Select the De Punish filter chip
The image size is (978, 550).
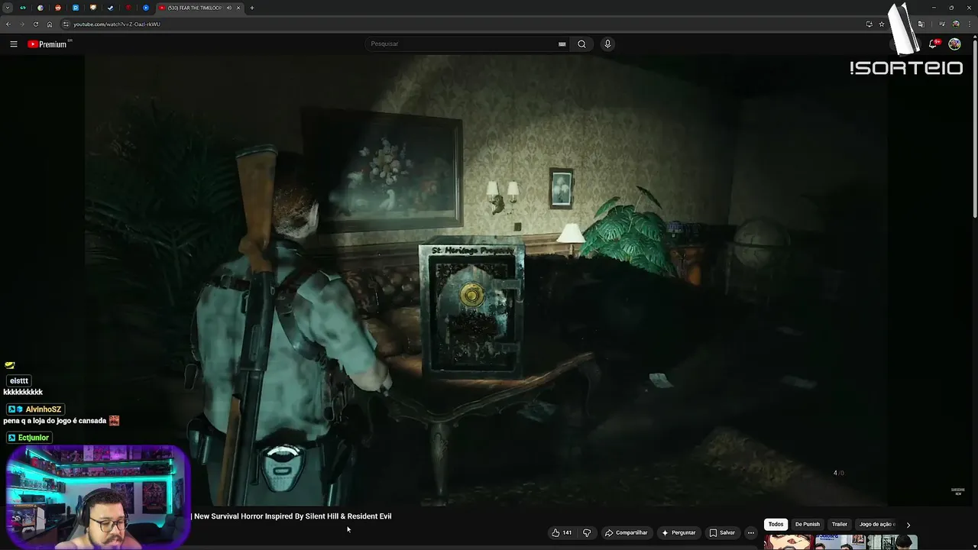tap(807, 524)
